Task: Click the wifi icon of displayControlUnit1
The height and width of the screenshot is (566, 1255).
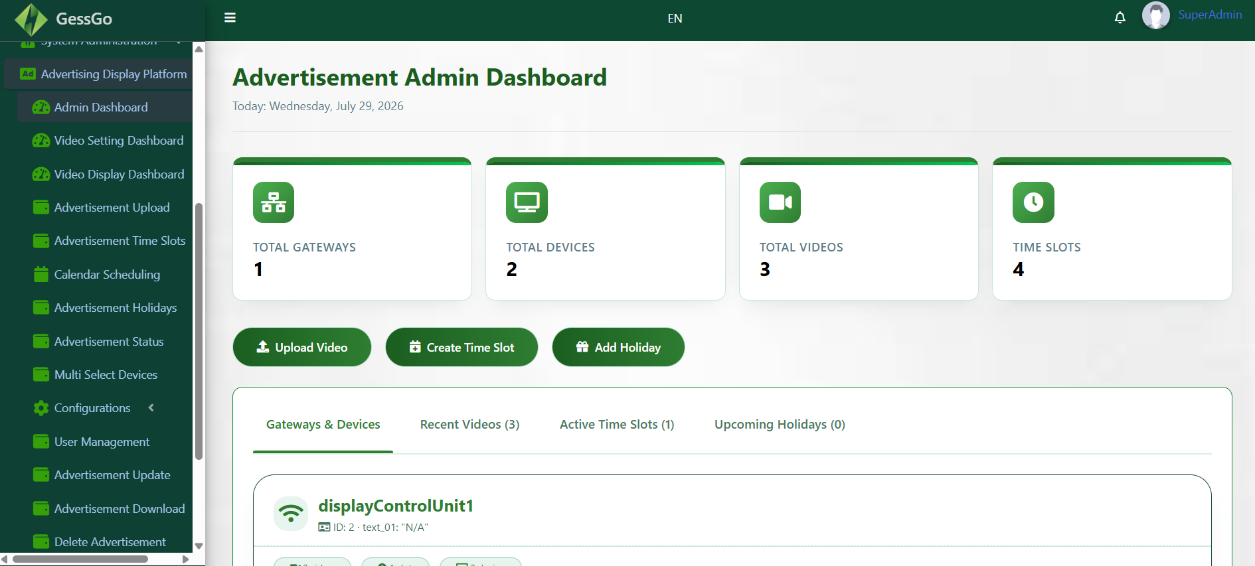Action: pyautogui.click(x=291, y=514)
